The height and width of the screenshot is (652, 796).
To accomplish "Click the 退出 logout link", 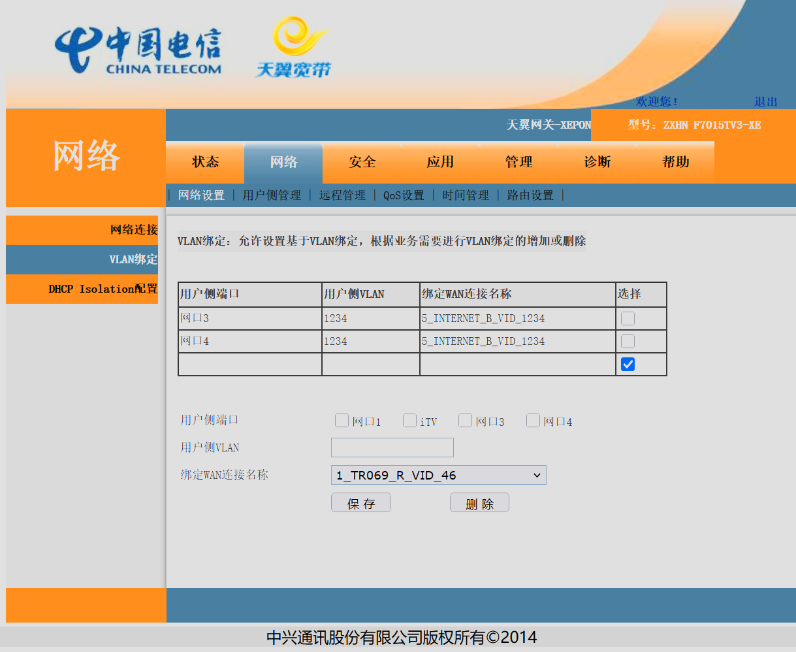I will point(765,102).
